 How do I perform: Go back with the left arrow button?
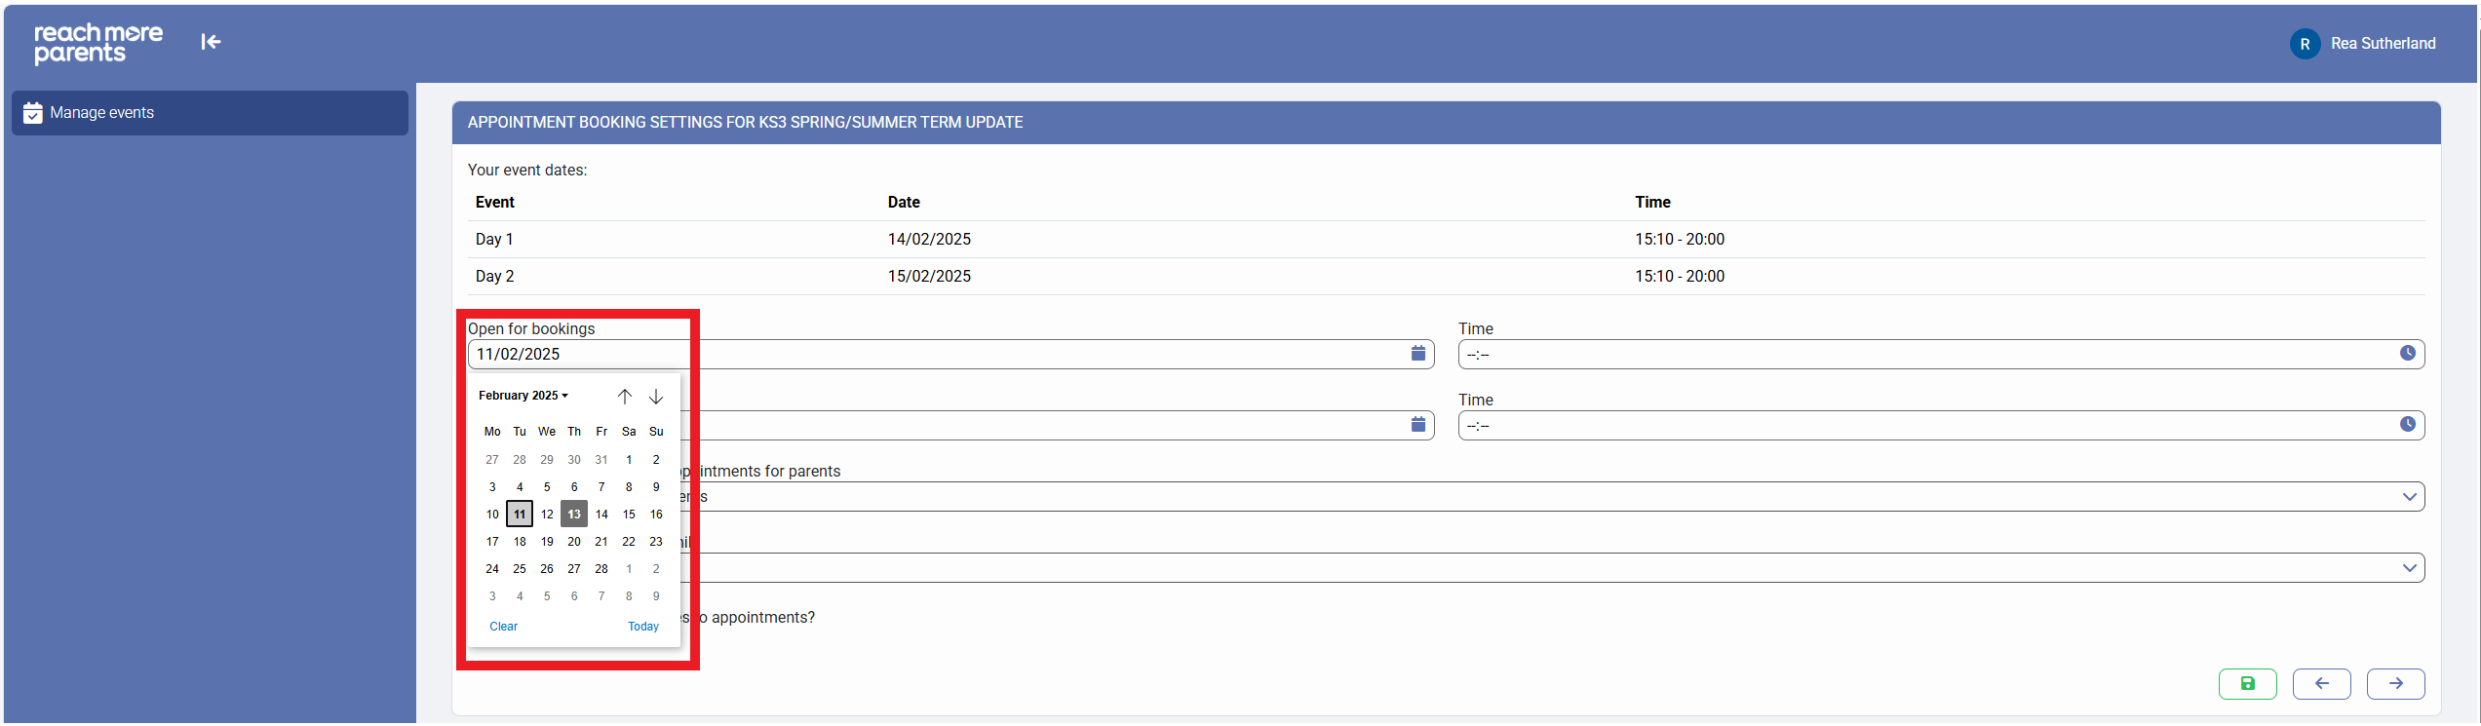2321,684
